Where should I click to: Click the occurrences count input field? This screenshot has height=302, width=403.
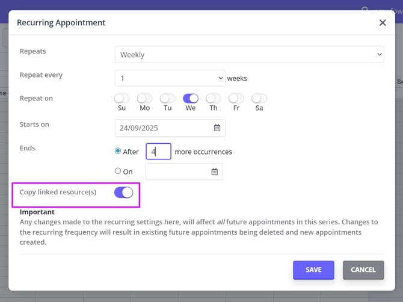click(158, 152)
